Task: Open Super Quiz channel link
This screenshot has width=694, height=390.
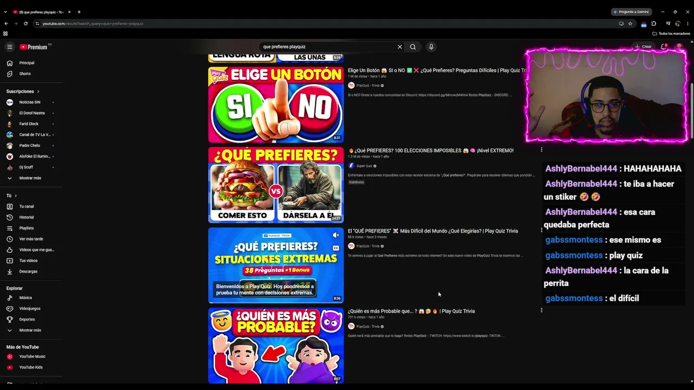Action: click(364, 166)
